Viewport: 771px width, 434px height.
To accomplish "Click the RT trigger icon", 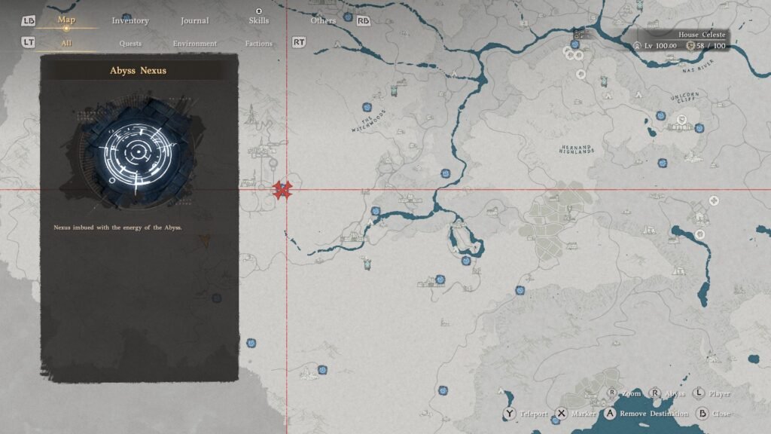I will [300, 44].
